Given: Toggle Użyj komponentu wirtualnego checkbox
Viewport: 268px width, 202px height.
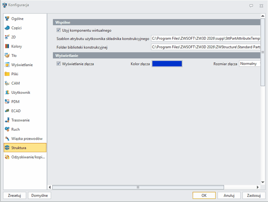Looking at the screenshot, I should coord(58,30).
